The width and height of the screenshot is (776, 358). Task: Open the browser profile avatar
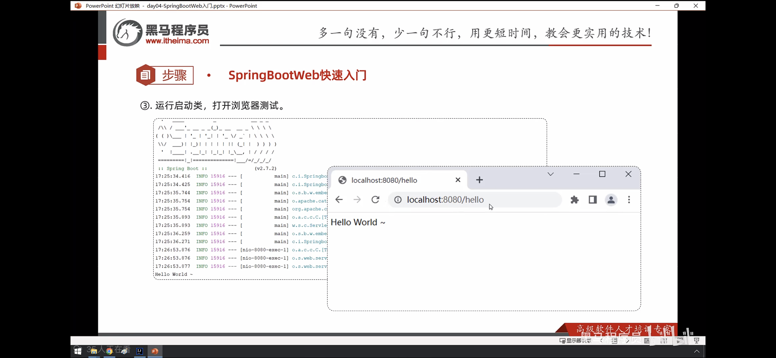[611, 200]
